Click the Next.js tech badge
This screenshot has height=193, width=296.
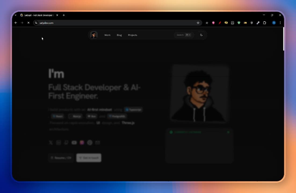coord(75,116)
